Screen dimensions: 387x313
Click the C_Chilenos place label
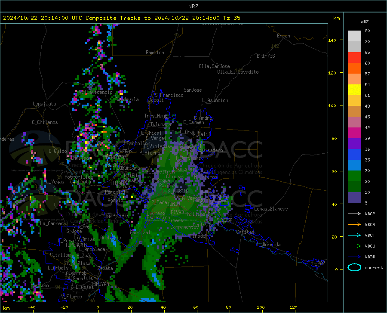coord(45,122)
